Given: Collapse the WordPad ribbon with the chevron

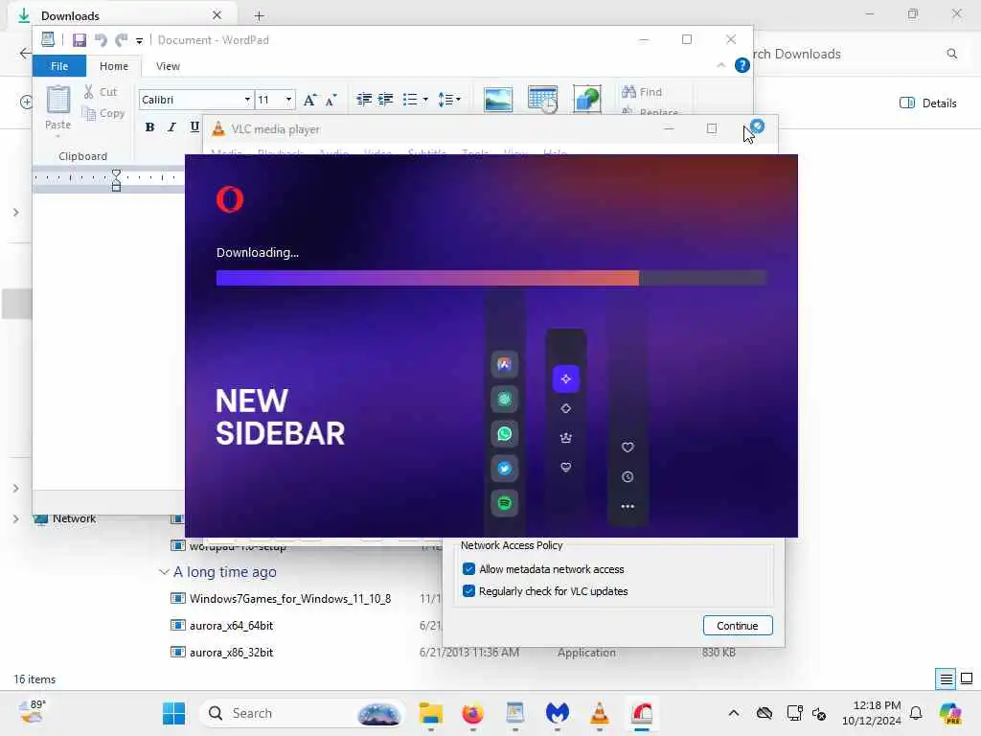Looking at the screenshot, I should (x=720, y=65).
